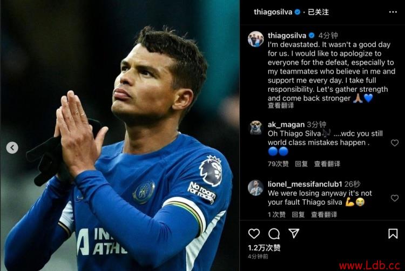Screen dimensions: 405x271
Task: View translation of ak_magan's comment
Action: [x=327, y=164]
